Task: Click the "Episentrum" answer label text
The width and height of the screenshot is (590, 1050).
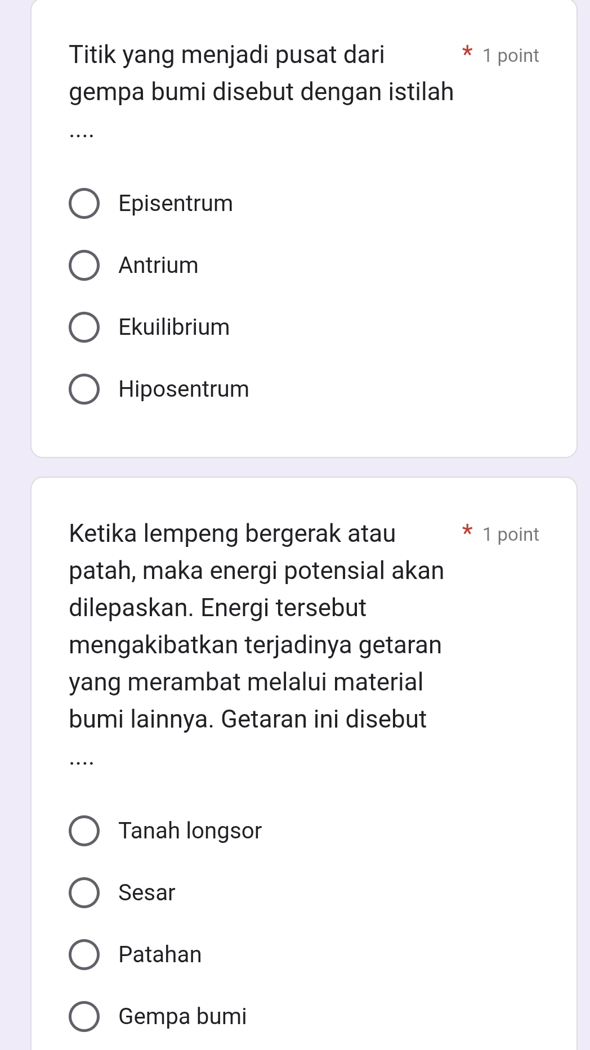Action: (176, 204)
